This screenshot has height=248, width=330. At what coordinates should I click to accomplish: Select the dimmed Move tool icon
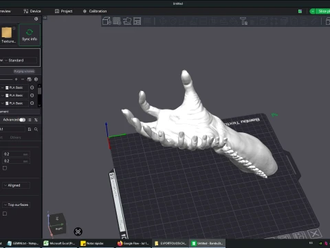[x=162, y=21]
